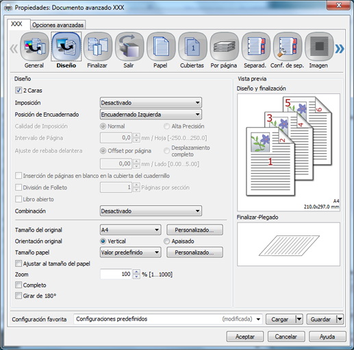Click the Papel settings icon
Screen dimensions: 354x350
click(x=161, y=47)
